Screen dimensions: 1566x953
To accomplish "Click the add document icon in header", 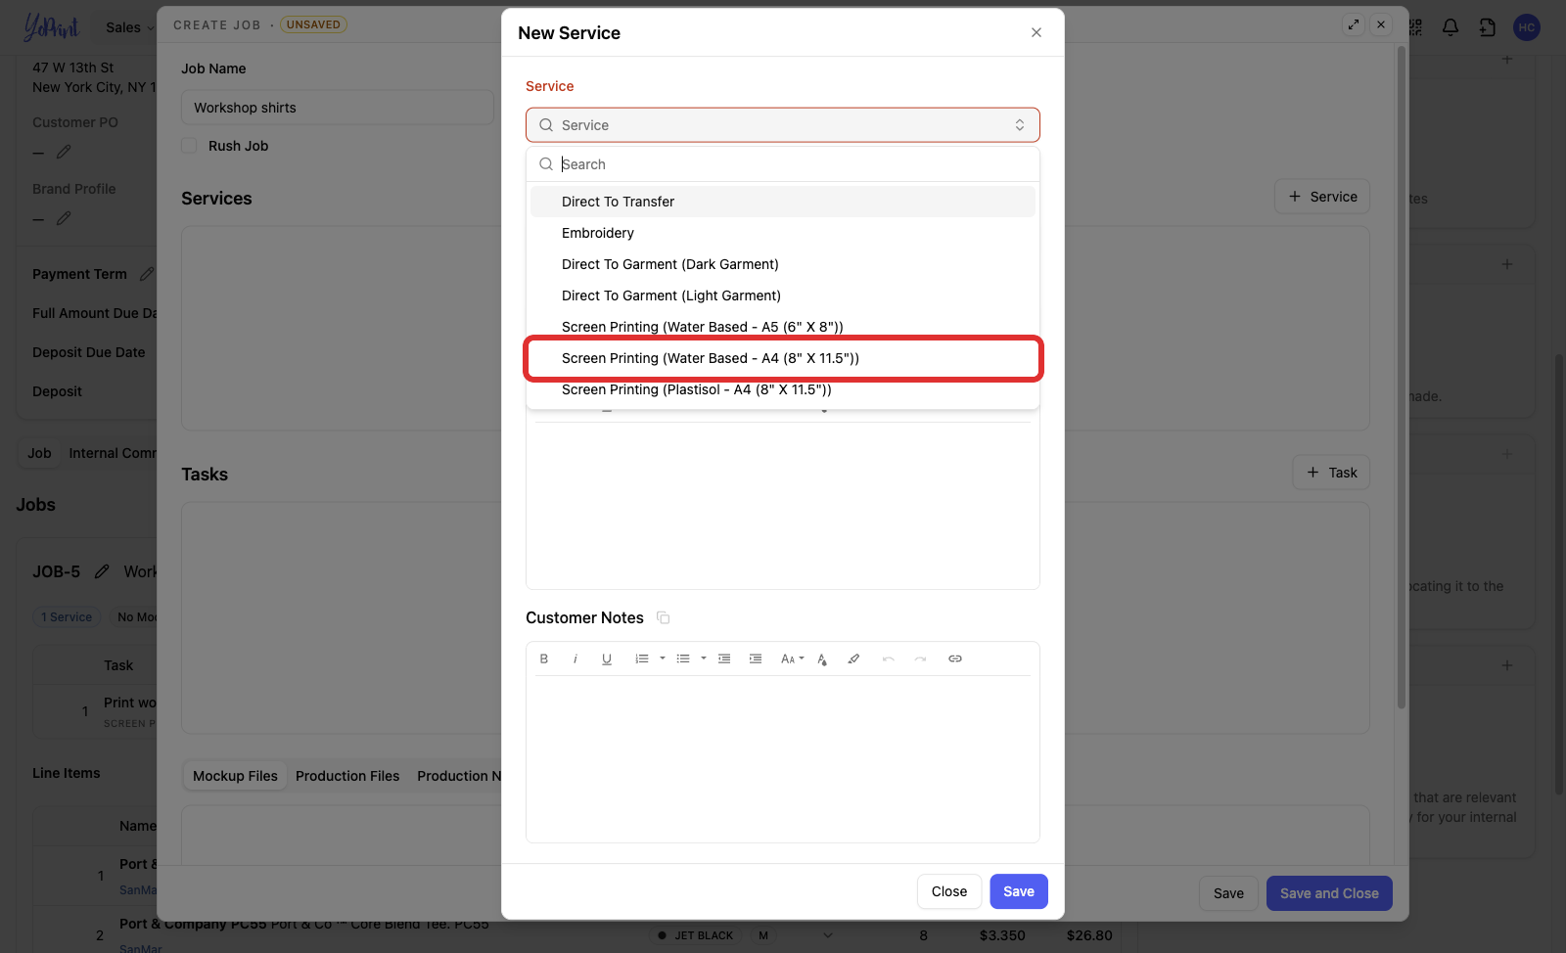I will point(1488,27).
